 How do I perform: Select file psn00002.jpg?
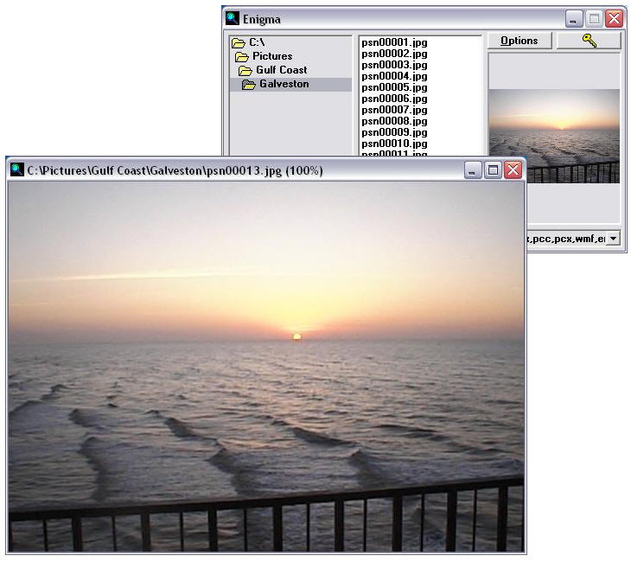coord(394,54)
